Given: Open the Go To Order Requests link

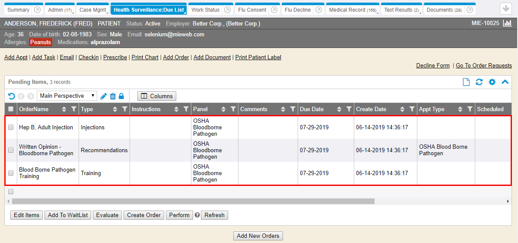Looking at the screenshot, I should coord(483,66).
